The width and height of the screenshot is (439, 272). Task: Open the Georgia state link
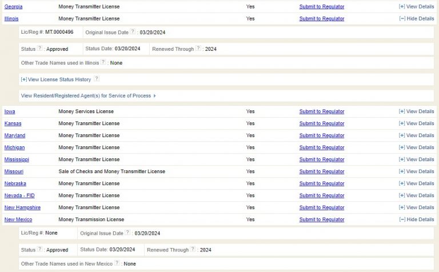click(x=13, y=6)
